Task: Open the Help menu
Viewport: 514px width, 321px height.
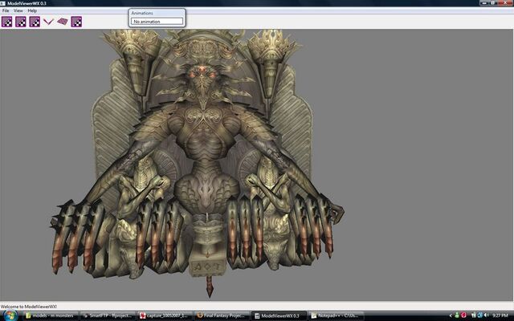Action: point(32,10)
